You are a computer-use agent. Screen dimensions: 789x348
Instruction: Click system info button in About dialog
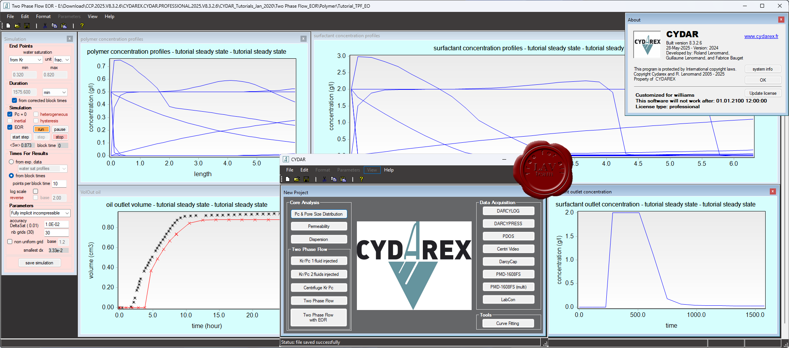[763, 69]
